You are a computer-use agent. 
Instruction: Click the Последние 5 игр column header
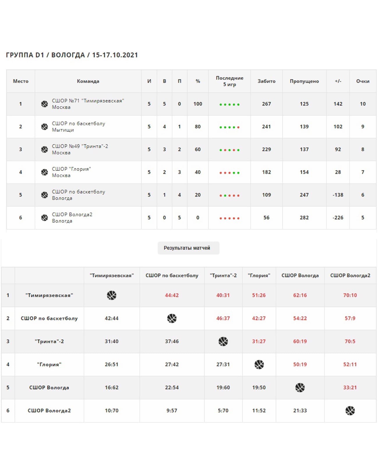pyautogui.click(x=229, y=81)
